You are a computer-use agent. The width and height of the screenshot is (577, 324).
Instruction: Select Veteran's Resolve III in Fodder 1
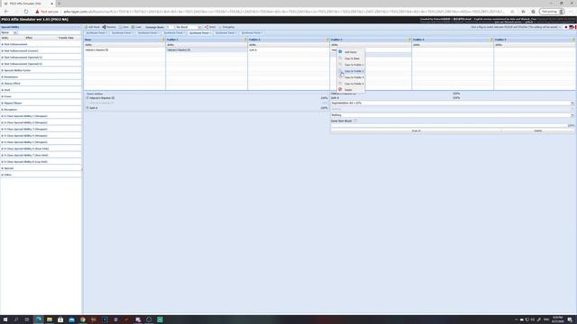[x=206, y=50]
